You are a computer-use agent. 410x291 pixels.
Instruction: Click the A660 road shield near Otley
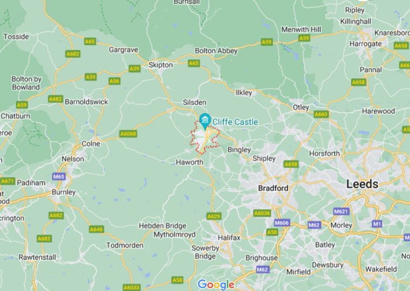pyautogui.click(x=321, y=114)
